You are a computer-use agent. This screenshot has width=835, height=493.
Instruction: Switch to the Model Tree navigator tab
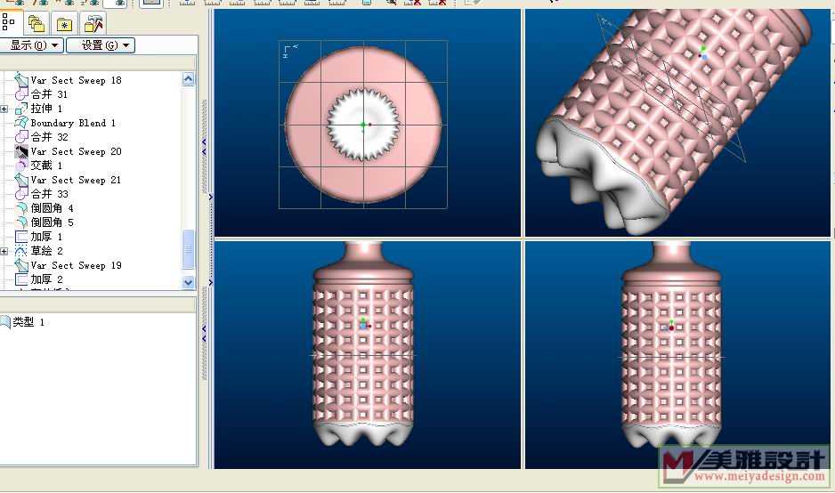[10, 22]
